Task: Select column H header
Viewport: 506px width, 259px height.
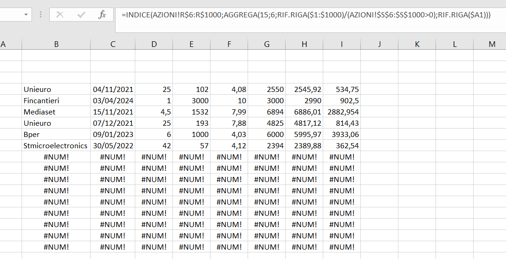Action: click(x=304, y=44)
